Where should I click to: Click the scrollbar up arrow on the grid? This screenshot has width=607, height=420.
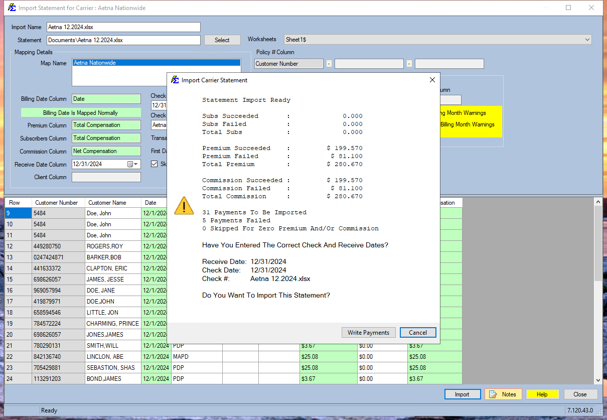click(597, 201)
